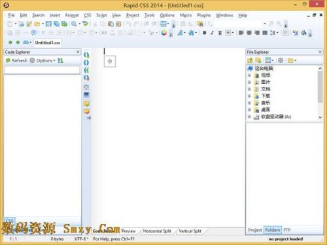Image resolution: width=327 pixels, height=245 pixels.
Task: Click the Redo arrow icon
Action: 136,24
